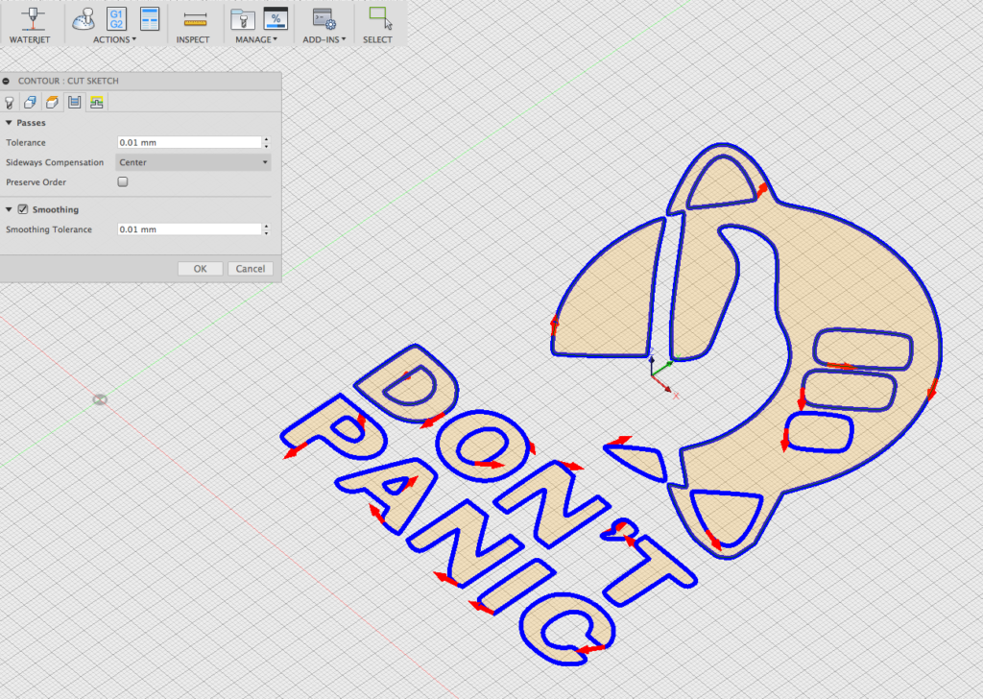Expand the Actions menu label
983x699 pixels.
coord(114,39)
